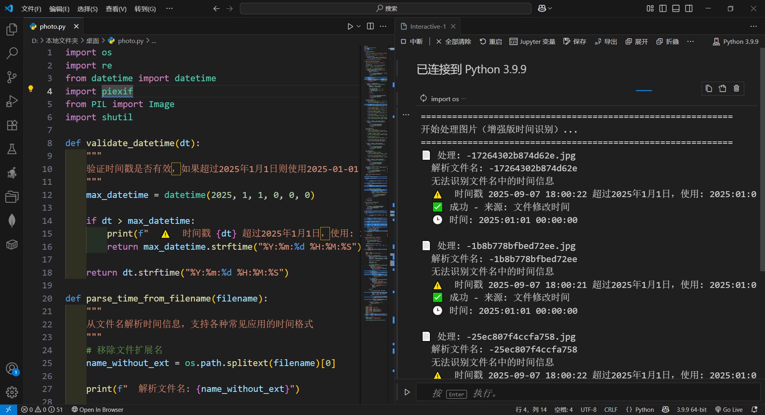
Task: Click 本地文件夹 in the breadcrumb
Action: (x=62, y=41)
